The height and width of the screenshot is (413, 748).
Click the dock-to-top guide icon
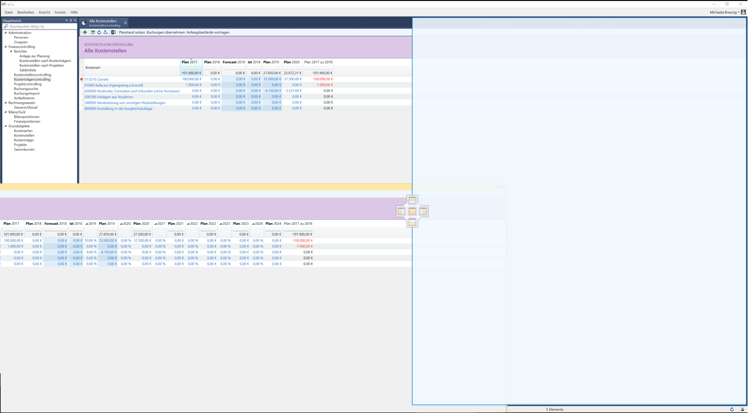coord(412,200)
